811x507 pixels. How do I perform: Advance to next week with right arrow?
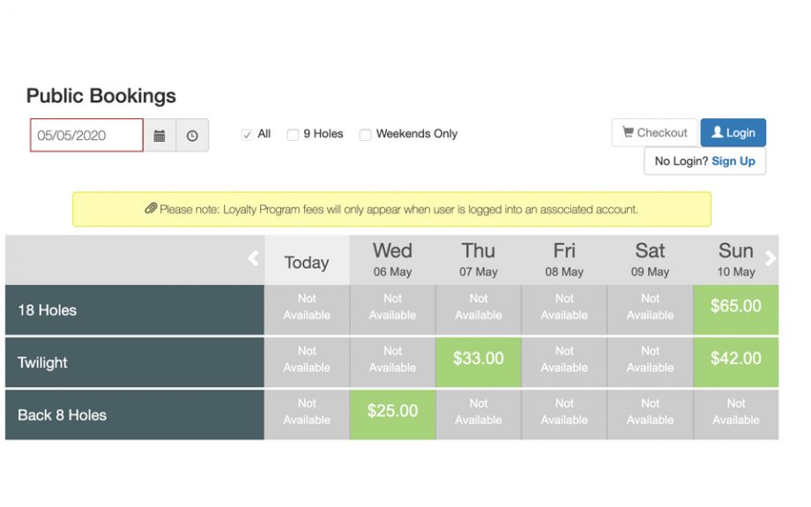coord(770,258)
